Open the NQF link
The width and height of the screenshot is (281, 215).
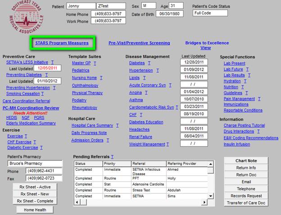[x=26, y=118]
